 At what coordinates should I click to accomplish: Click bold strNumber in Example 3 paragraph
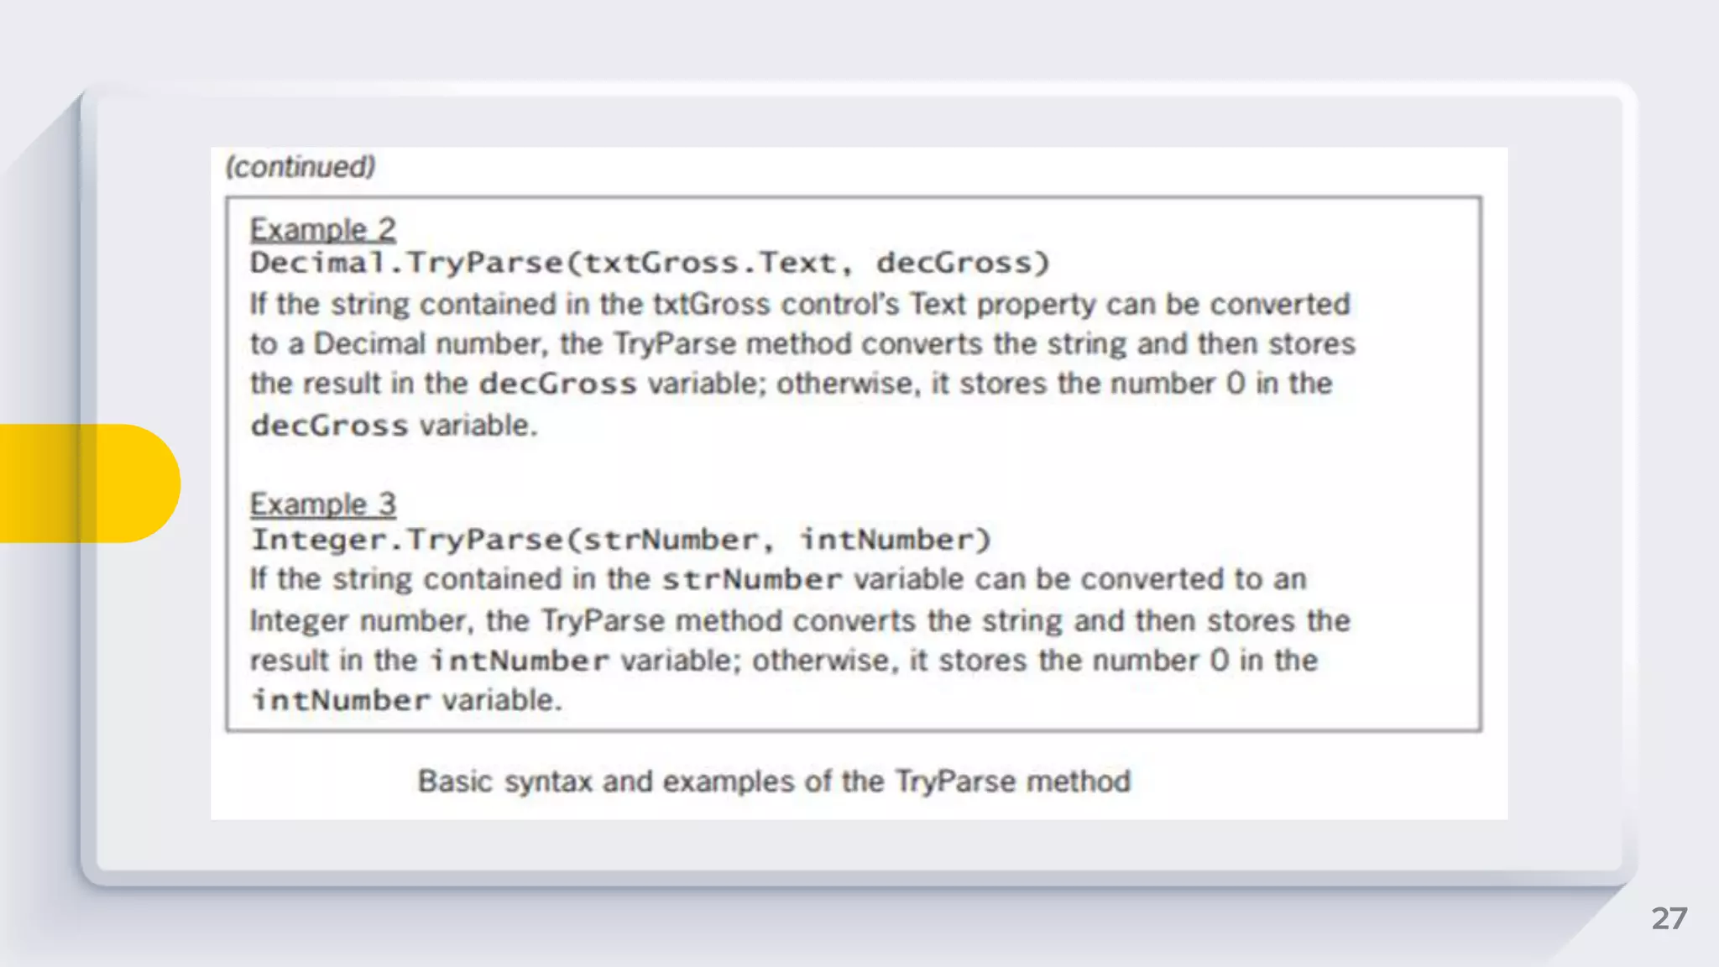[751, 580]
